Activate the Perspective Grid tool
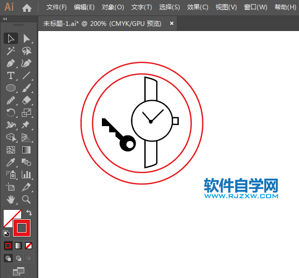This screenshot has width=299, height=278. [x=26, y=137]
